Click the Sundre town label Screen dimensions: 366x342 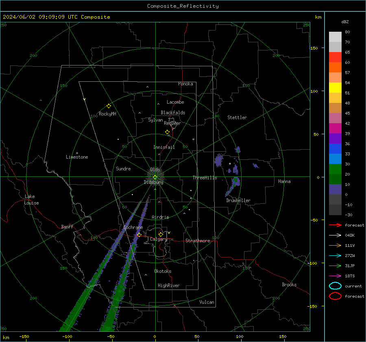point(123,168)
